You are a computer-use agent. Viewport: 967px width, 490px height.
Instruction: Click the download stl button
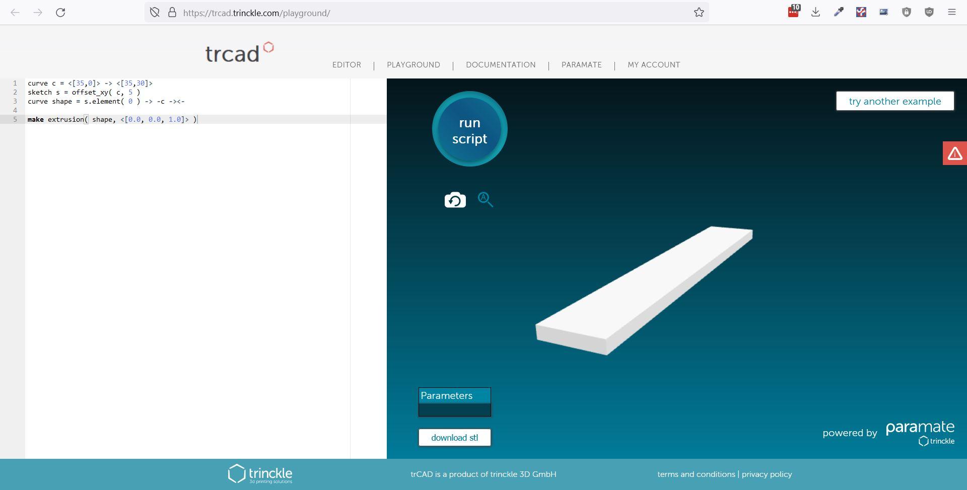click(454, 437)
